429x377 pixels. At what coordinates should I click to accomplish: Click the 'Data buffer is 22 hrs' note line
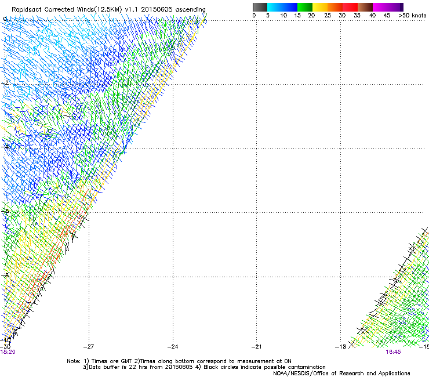(x=204, y=367)
